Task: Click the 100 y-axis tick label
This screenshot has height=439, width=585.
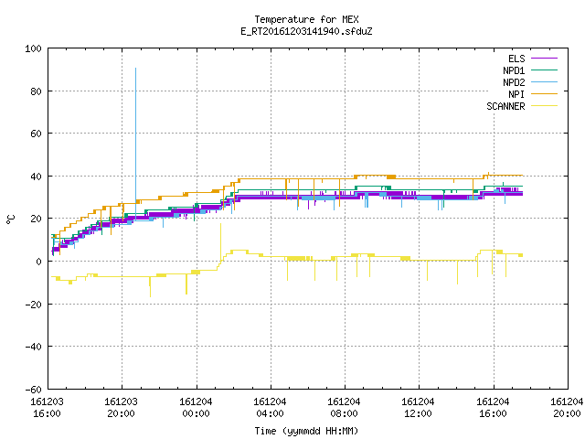Action: pos(33,48)
